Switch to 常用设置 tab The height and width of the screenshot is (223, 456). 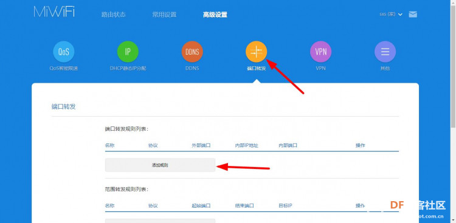[164, 15]
